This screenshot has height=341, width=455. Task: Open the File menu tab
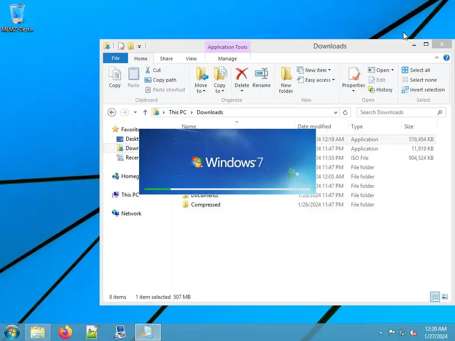pos(116,58)
